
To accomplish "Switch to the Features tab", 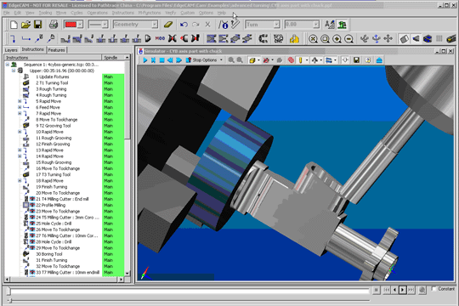I will (56, 50).
